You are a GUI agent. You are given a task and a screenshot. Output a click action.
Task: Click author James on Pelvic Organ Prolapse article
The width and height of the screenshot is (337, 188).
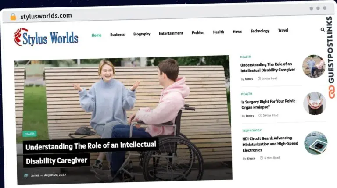pos(250,116)
